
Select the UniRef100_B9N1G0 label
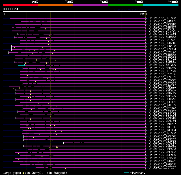point(162,46)
